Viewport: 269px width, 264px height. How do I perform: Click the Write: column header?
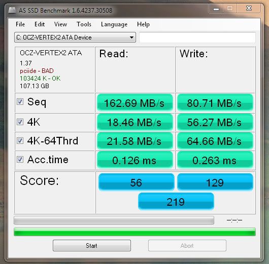(x=194, y=54)
